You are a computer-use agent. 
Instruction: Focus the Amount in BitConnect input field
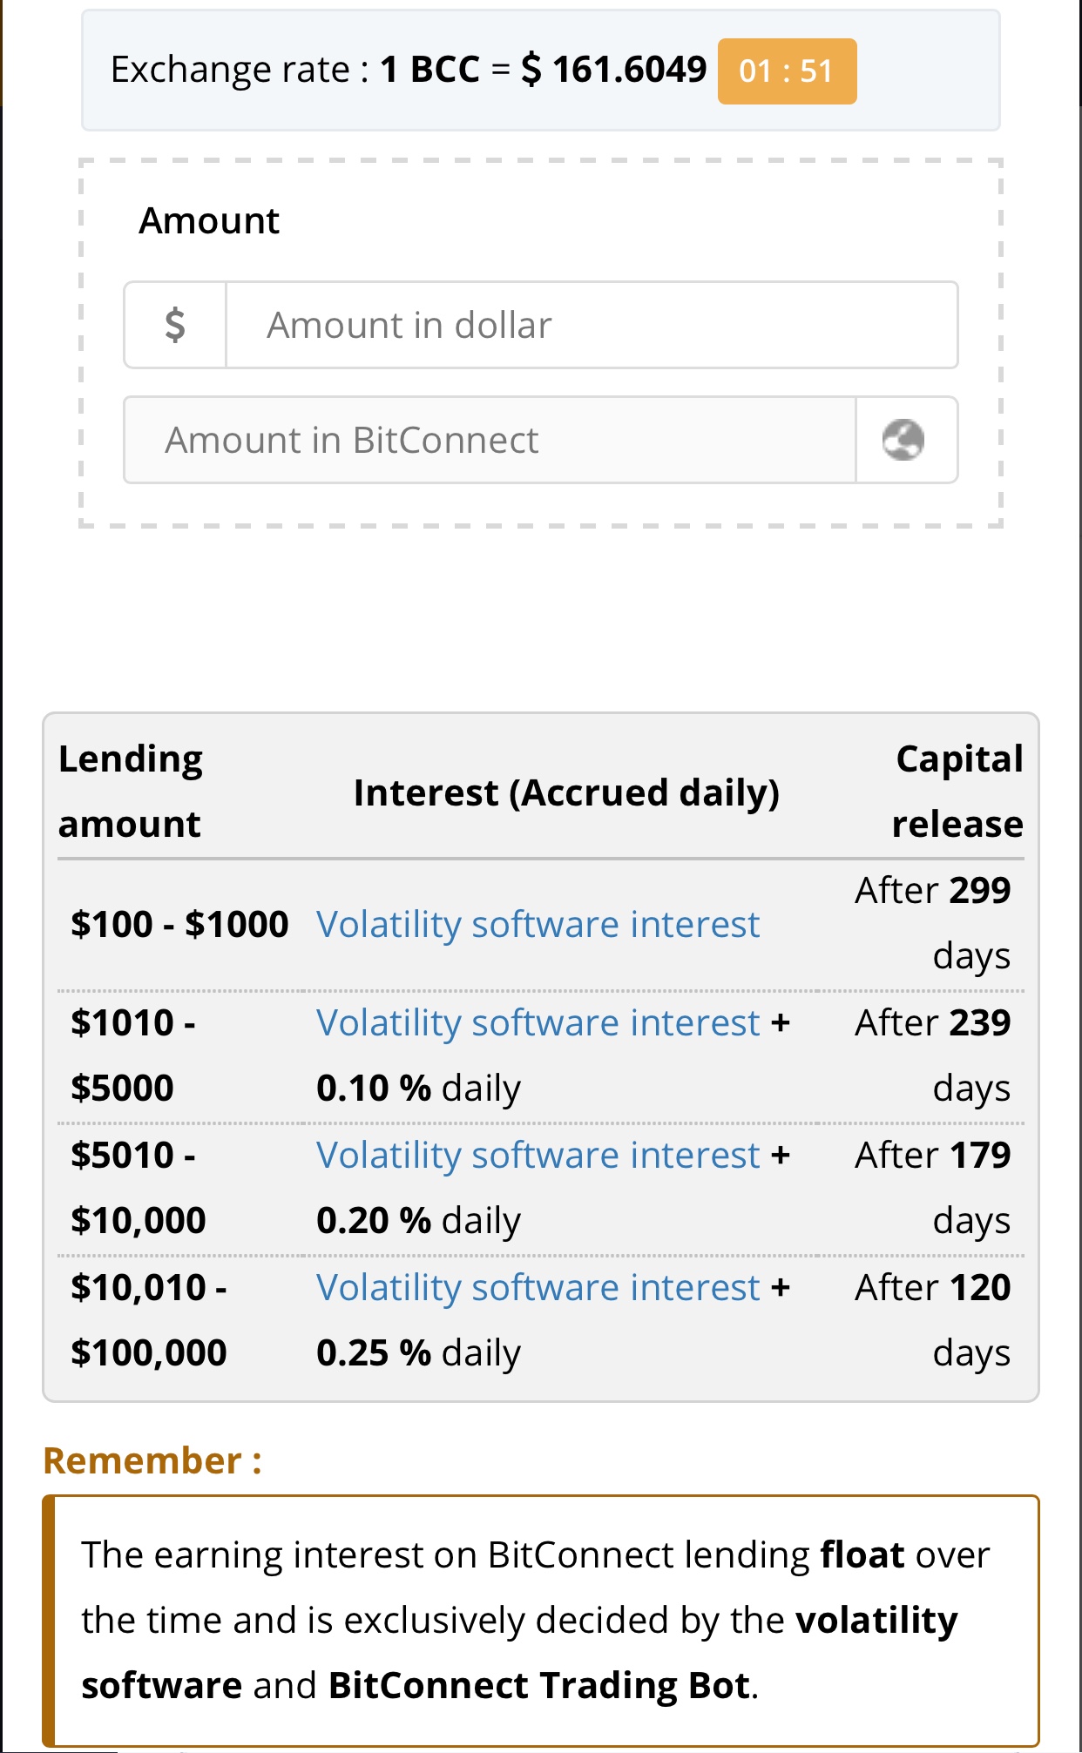pyautogui.click(x=490, y=440)
